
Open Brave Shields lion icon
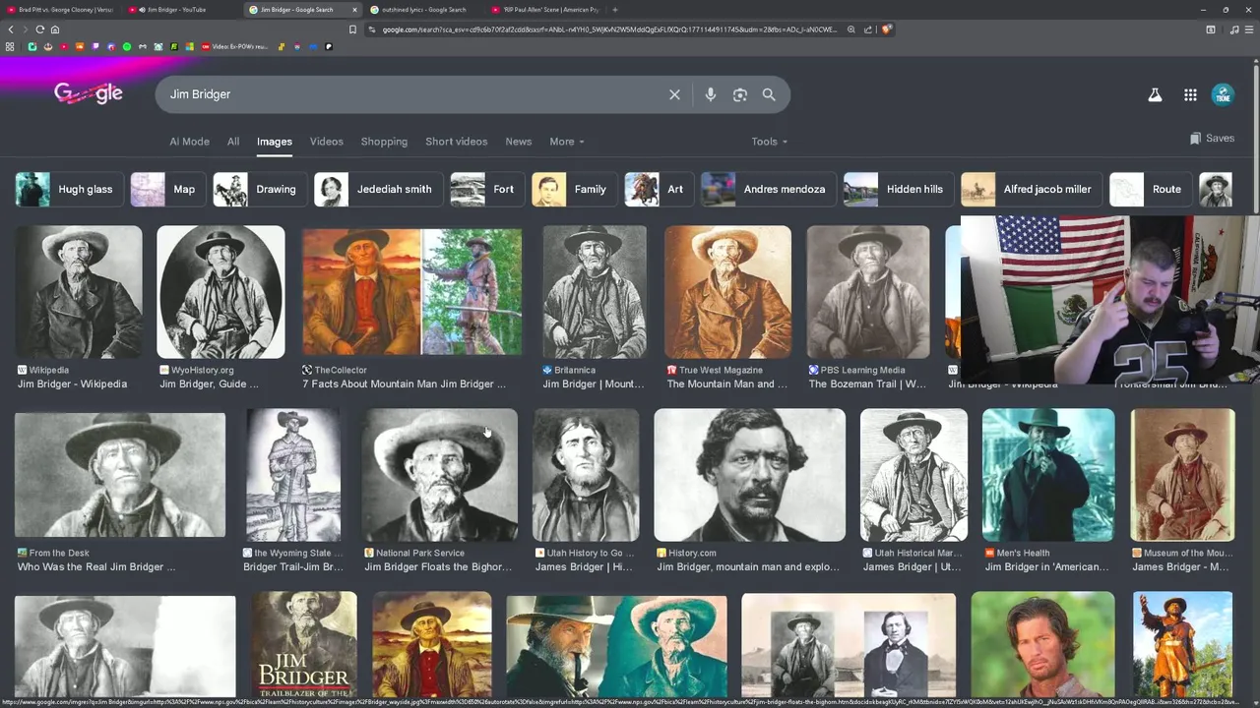886,29
